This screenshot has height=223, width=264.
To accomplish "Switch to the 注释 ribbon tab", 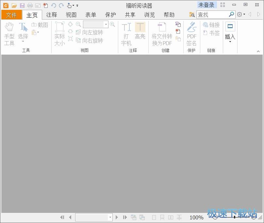I will 52,15.
